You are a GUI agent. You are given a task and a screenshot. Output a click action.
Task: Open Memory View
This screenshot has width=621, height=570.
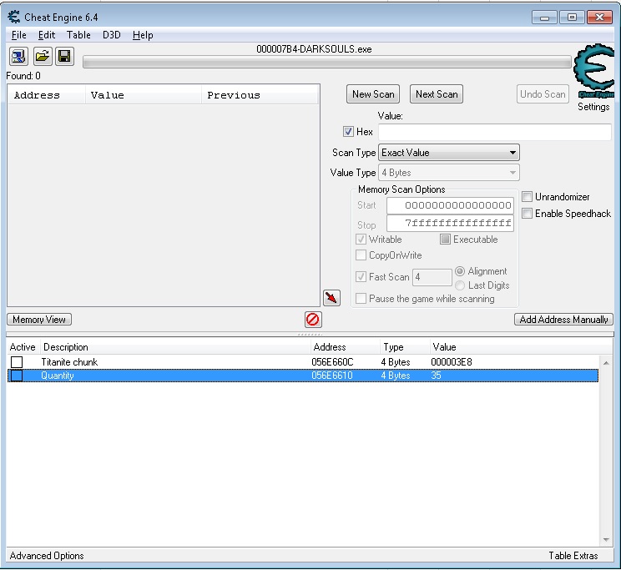pyautogui.click(x=39, y=320)
